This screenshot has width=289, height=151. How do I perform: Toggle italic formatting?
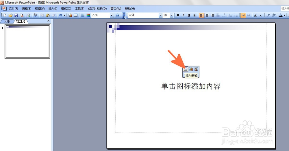tap(183, 15)
